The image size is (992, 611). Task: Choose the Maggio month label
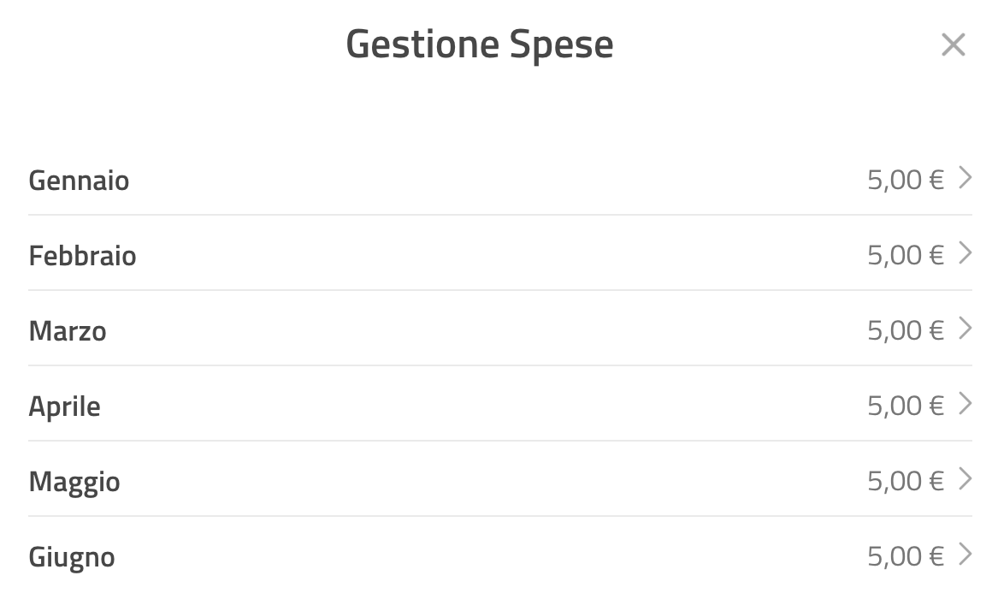tap(74, 483)
